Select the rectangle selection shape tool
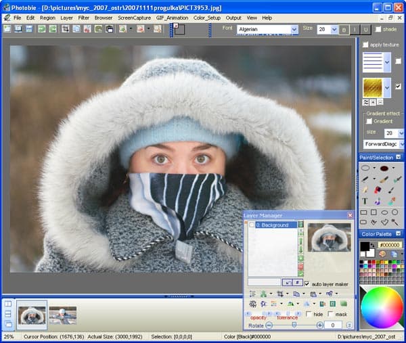406x343 pixels. point(365,212)
